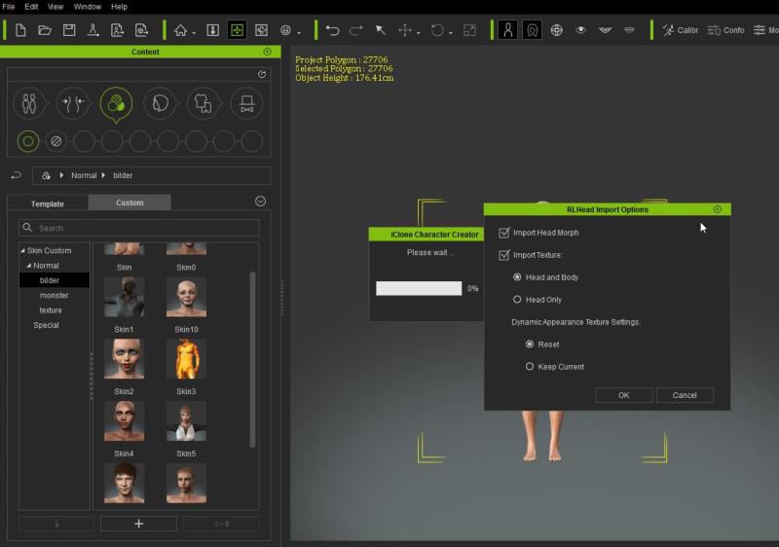Collapse the Skin Custom tree node
The height and width of the screenshot is (547, 779).
point(22,251)
